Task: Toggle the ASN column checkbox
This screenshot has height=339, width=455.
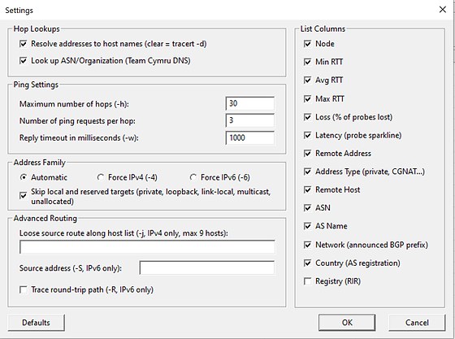Action: point(307,208)
